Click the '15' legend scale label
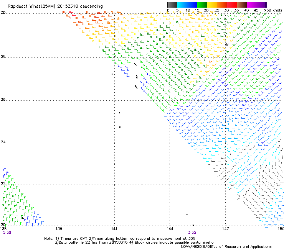The image size is (284, 249). pos(197,10)
